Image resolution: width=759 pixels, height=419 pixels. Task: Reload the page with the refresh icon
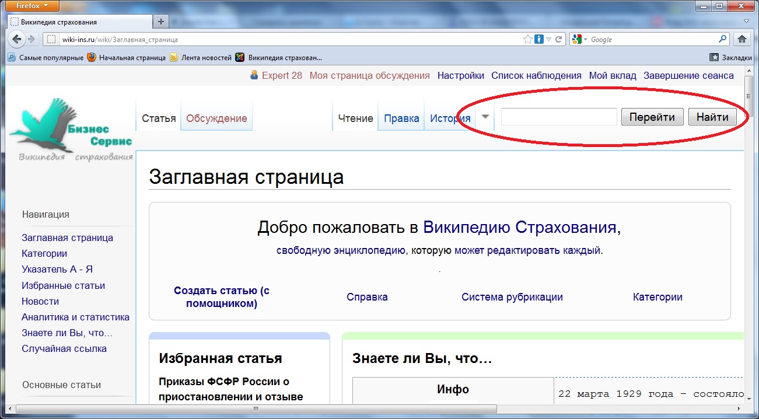(x=558, y=40)
